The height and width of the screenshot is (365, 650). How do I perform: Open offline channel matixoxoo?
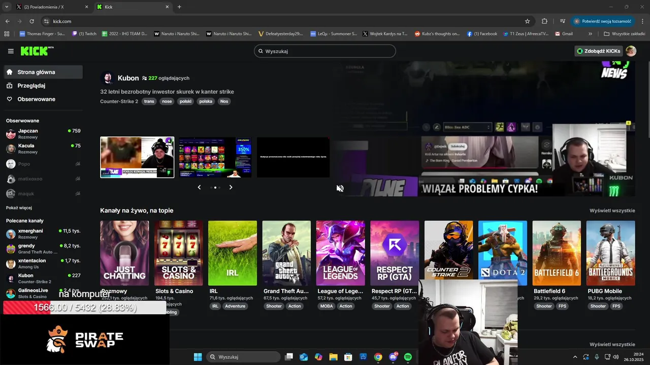tap(43, 179)
